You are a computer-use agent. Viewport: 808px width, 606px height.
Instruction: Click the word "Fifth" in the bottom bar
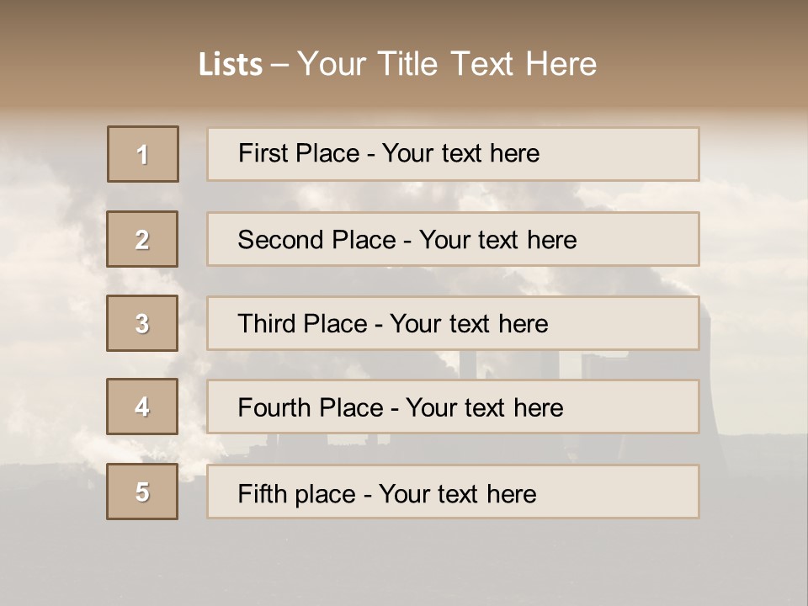pyautogui.click(x=262, y=493)
